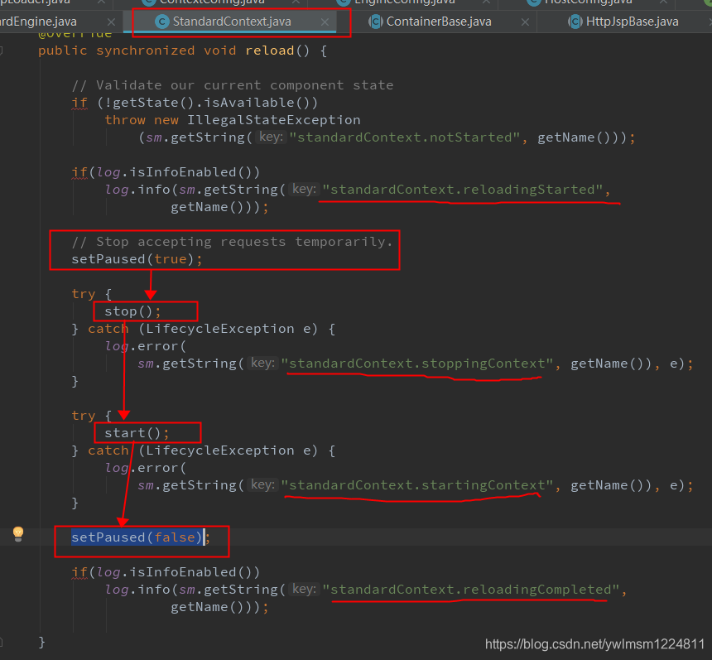The width and height of the screenshot is (712, 660).
Task: Close the StandardContext.java tab
Action: [325, 22]
